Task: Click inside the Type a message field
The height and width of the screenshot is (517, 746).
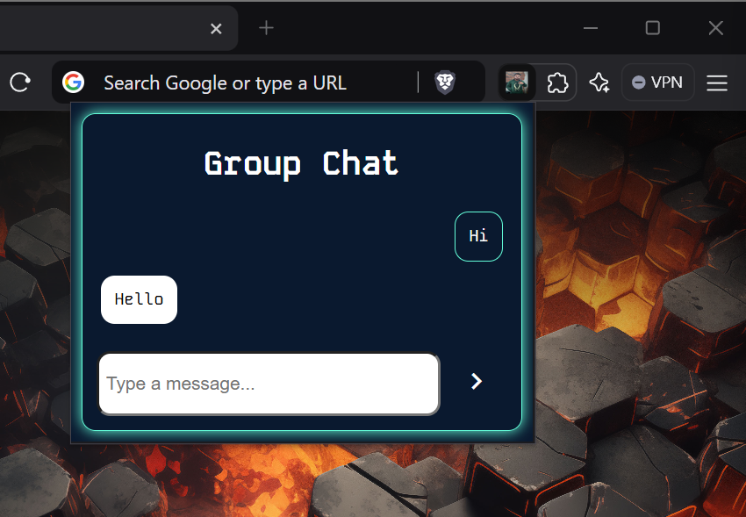Action: click(269, 384)
